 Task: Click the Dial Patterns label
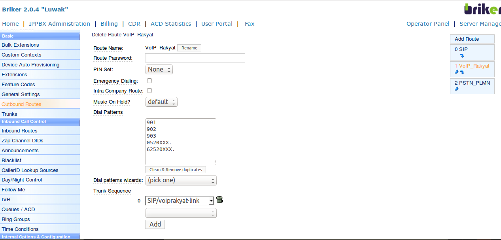[108, 112]
